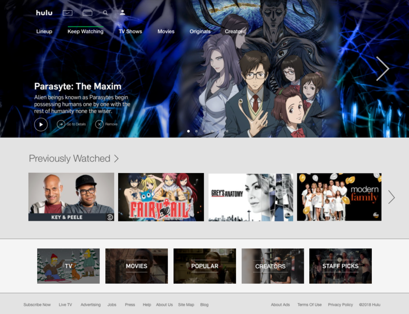
Task: Click the Remove X icon
Action: [x=99, y=124]
